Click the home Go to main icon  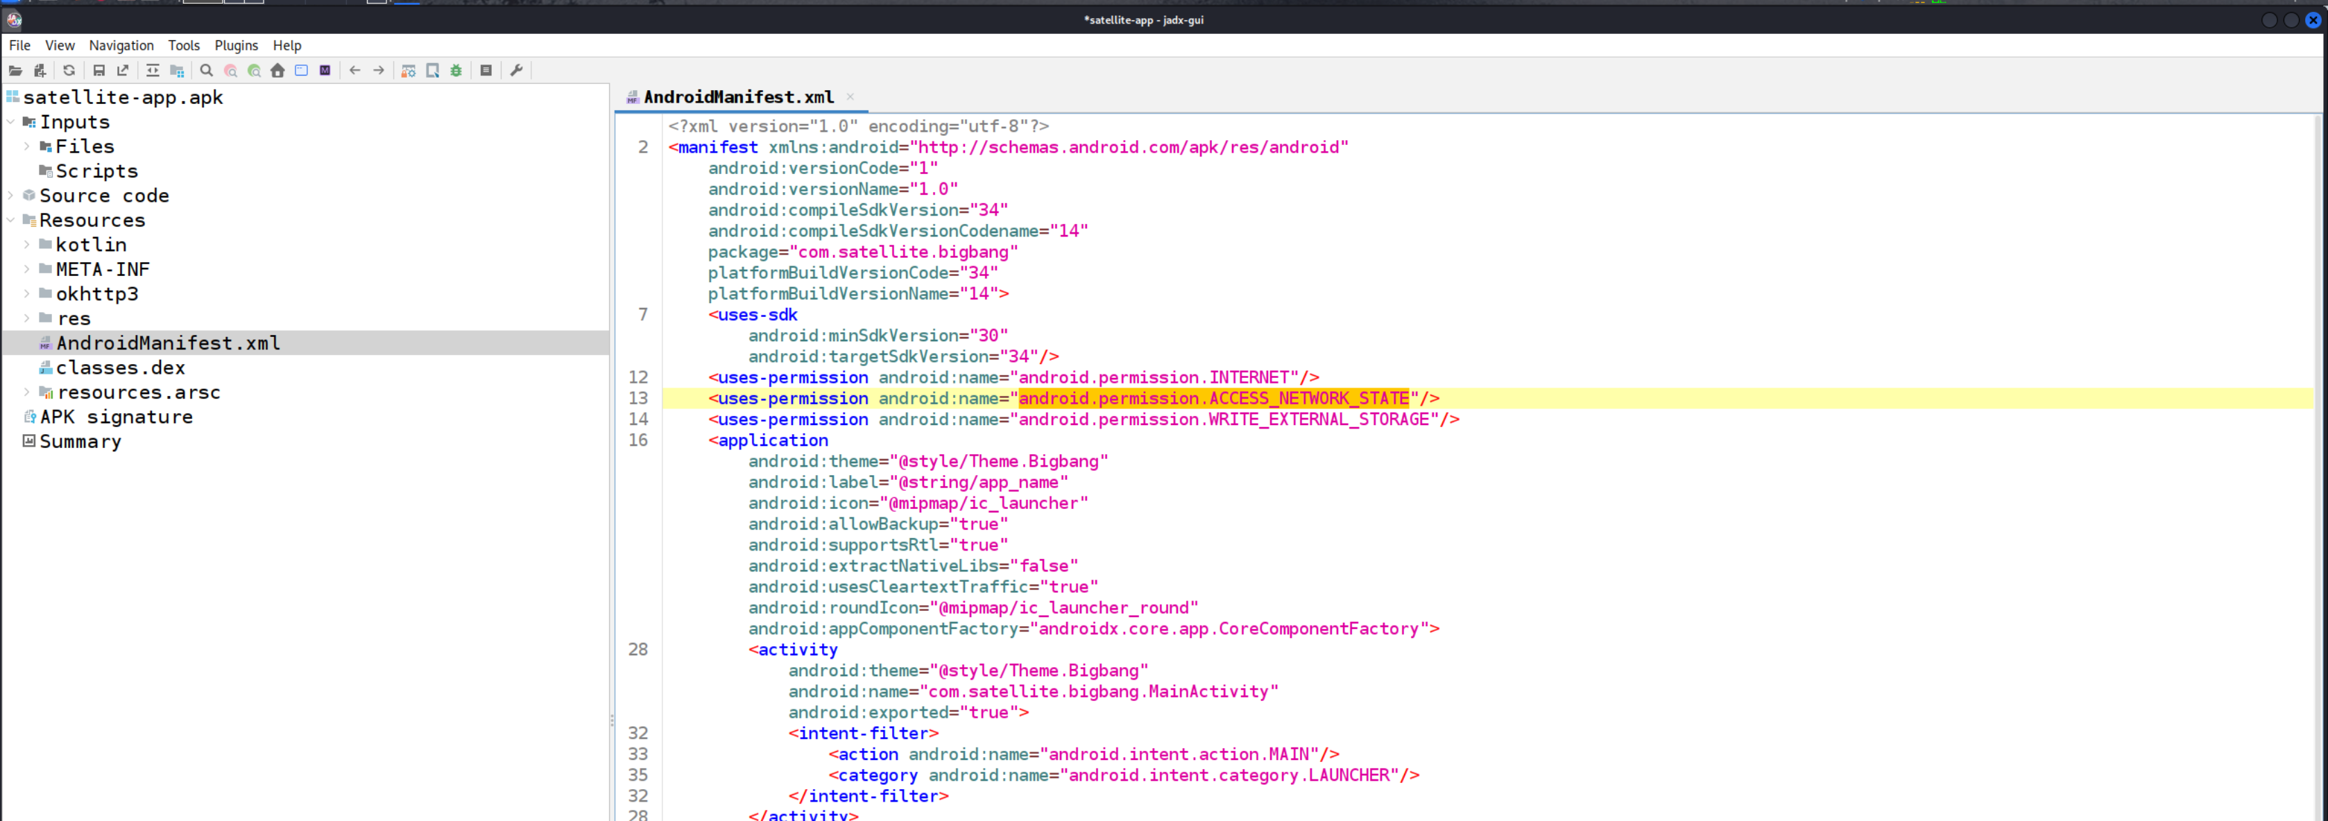(277, 71)
